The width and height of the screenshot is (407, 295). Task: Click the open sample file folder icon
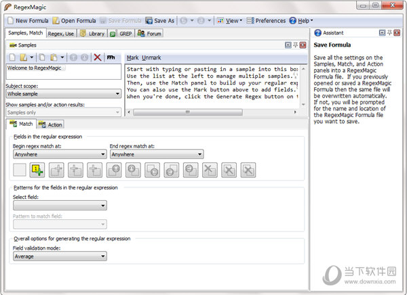23,58
